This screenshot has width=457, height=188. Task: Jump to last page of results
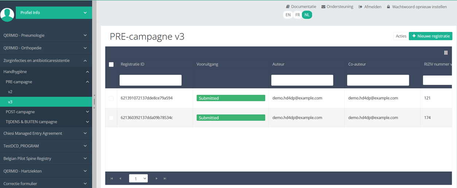(165, 179)
